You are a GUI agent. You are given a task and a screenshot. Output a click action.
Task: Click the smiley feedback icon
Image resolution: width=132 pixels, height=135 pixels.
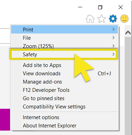124,19
